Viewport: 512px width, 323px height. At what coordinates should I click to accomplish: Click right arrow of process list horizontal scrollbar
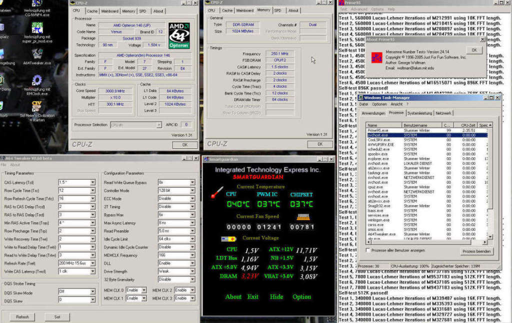click(x=485, y=242)
